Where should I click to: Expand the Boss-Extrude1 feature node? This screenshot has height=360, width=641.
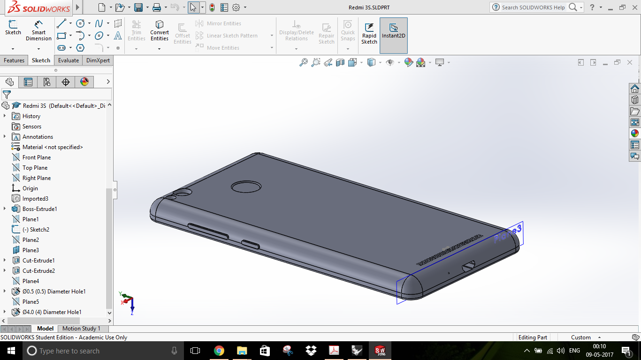coord(5,209)
